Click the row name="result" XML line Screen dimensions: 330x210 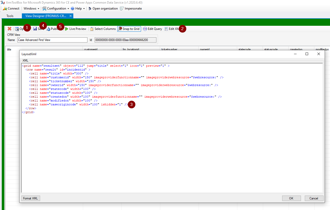[58, 70]
